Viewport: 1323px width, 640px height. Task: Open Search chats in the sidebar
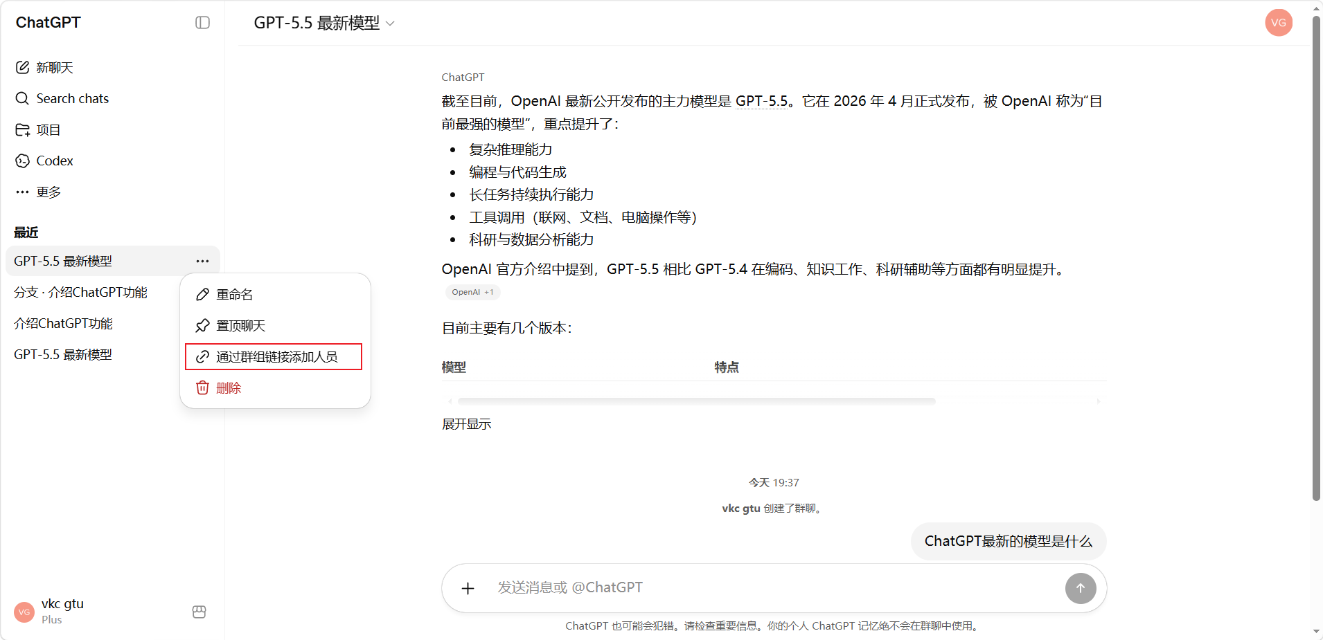click(62, 98)
